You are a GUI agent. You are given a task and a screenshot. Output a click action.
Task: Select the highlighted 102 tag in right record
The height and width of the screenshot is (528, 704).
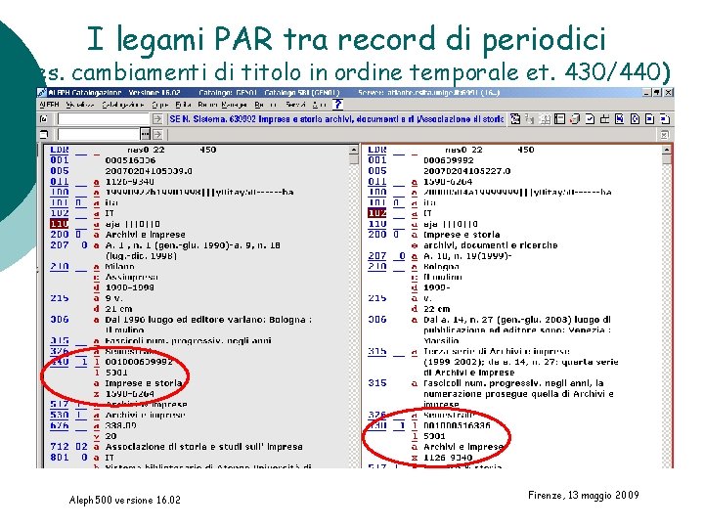coord(377,213)
